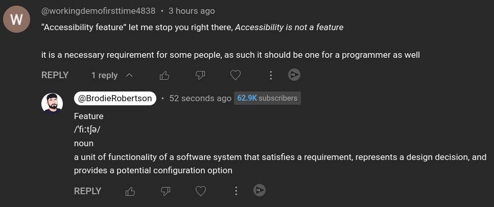Click the '3 hours ago' timestamp
This screenshot has height=207, width=494.
(x=192, y=11)
